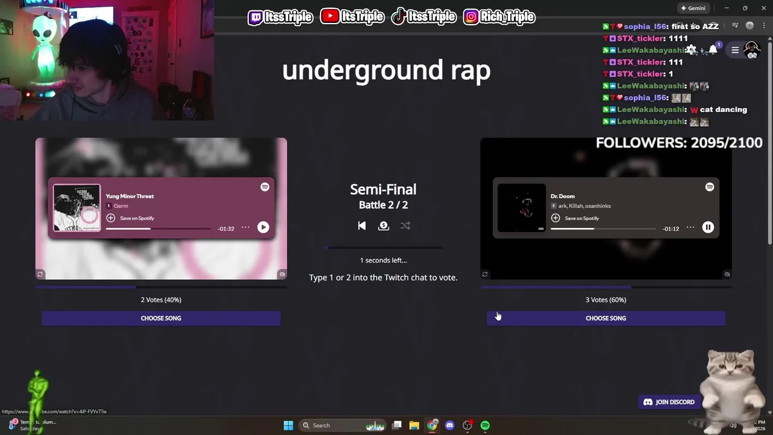Click Join Discord button
Viewport: 773px width, 435px height.
point(669,402)
